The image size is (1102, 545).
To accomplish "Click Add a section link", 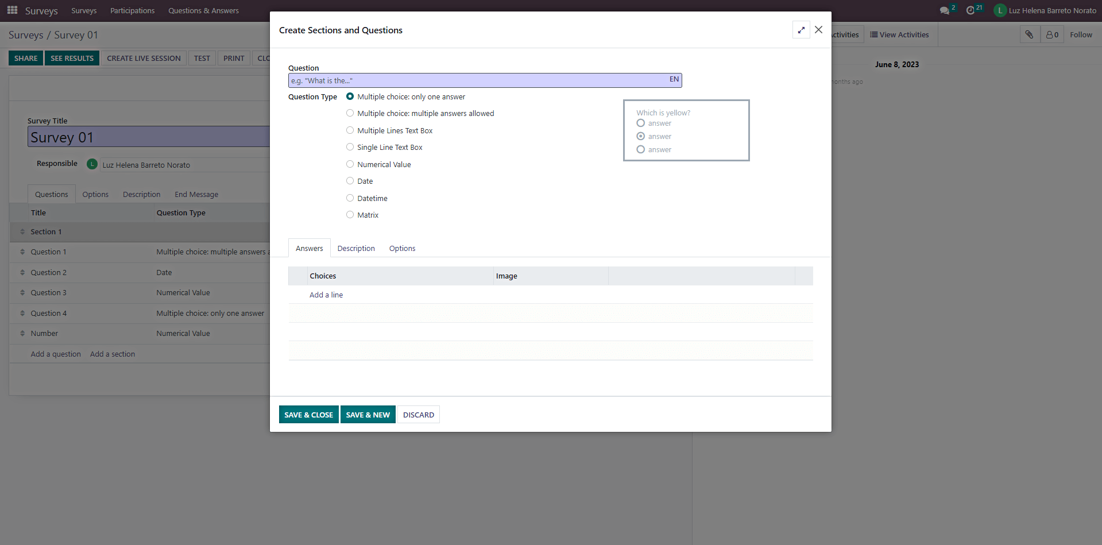I will [x=113, y=354].
